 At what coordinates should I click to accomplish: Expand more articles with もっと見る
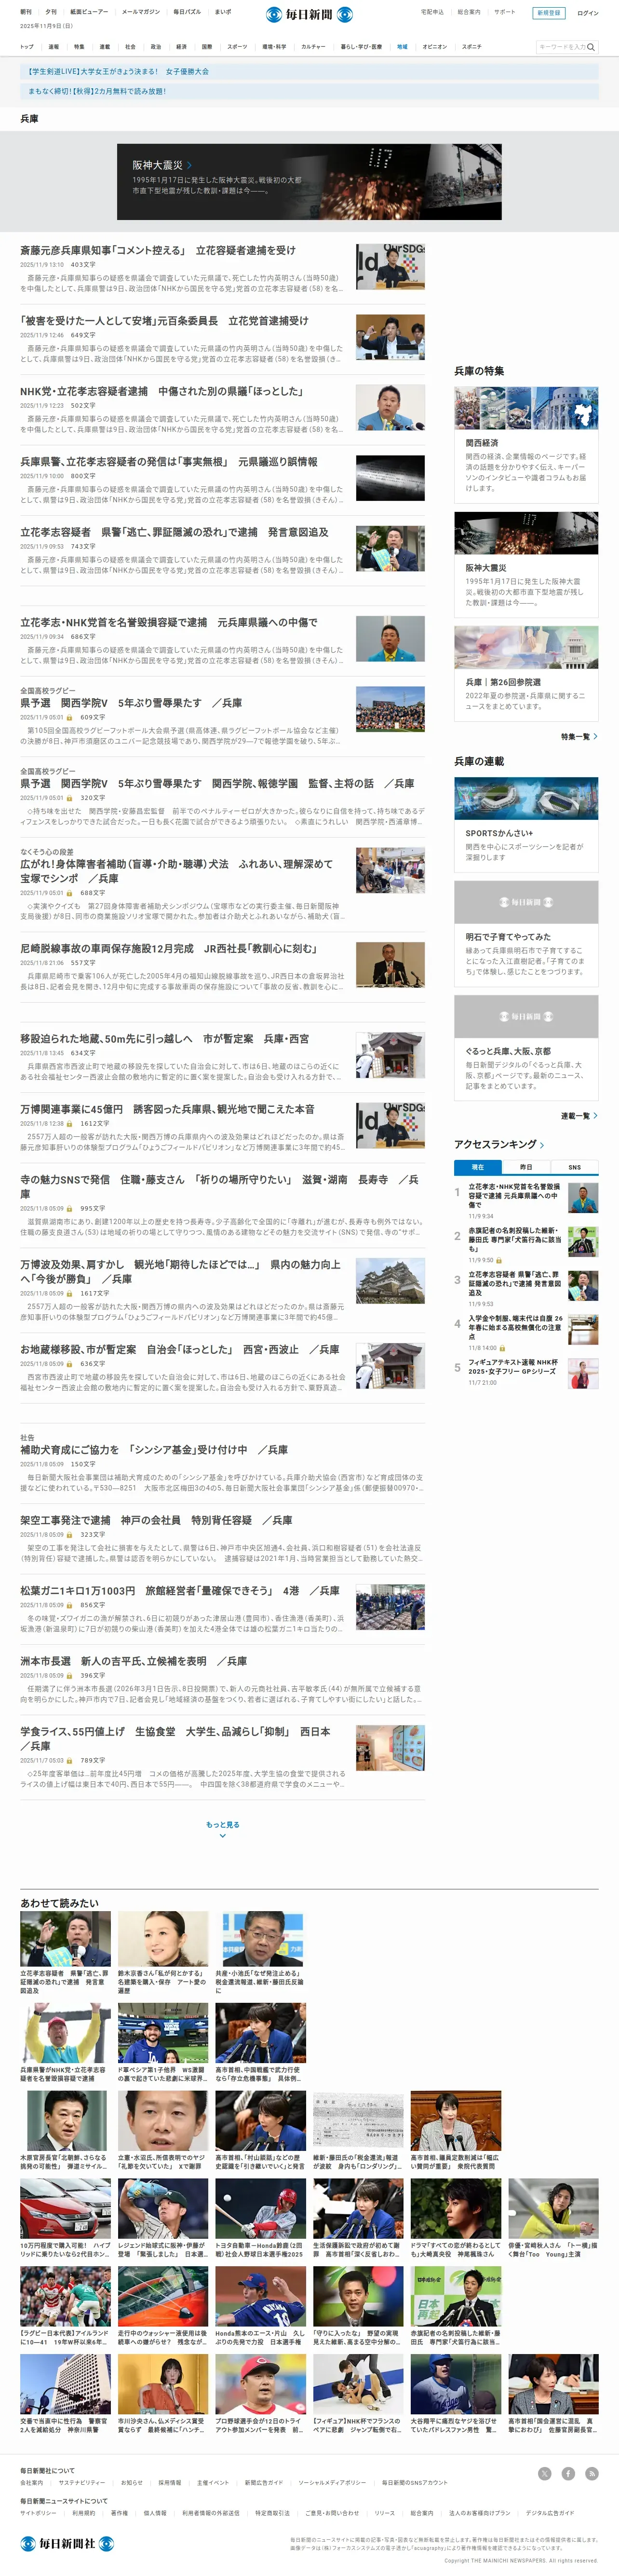tap(223, 1829)
